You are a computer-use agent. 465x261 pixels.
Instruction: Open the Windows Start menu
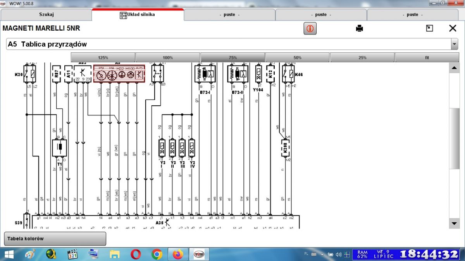8,254
